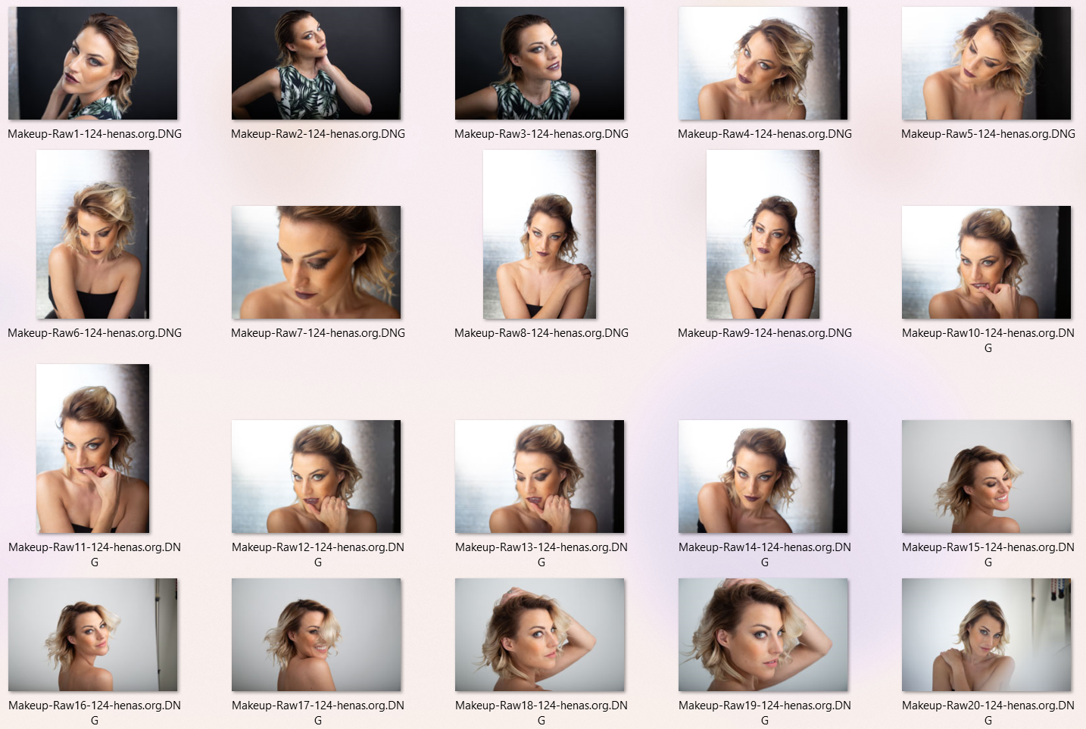
Task: Click the file name Makeup-Raw9-124-henas.org.DNG
Action: (x=765, y=333)
